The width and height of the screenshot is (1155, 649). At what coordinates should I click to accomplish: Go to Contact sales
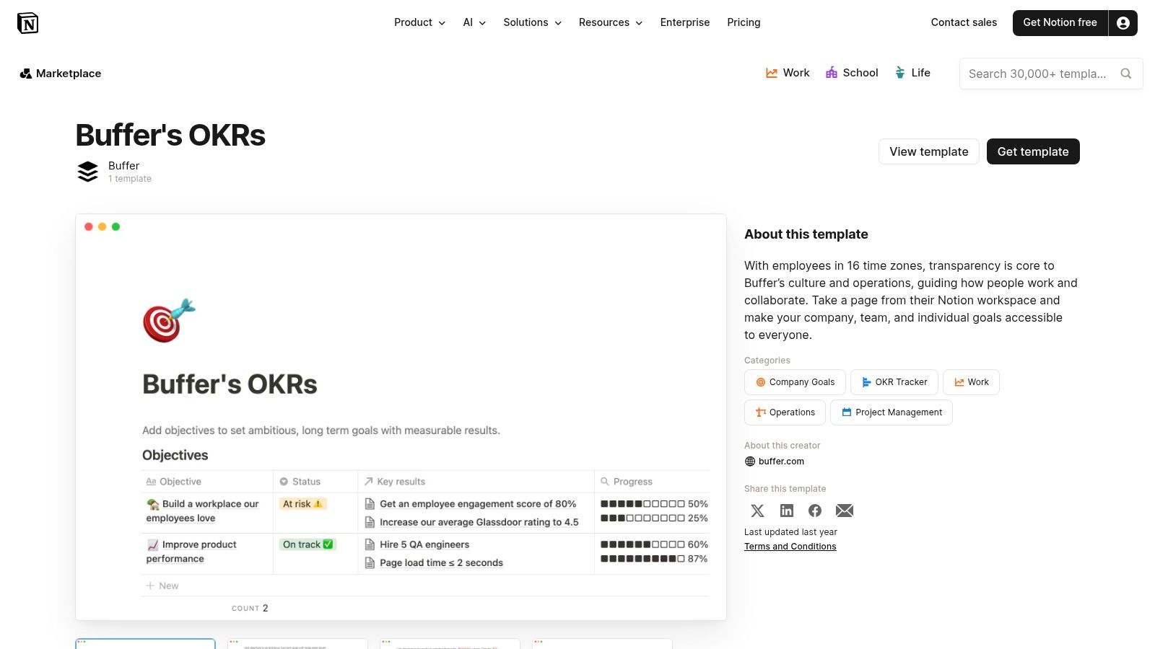pos(964,22)
